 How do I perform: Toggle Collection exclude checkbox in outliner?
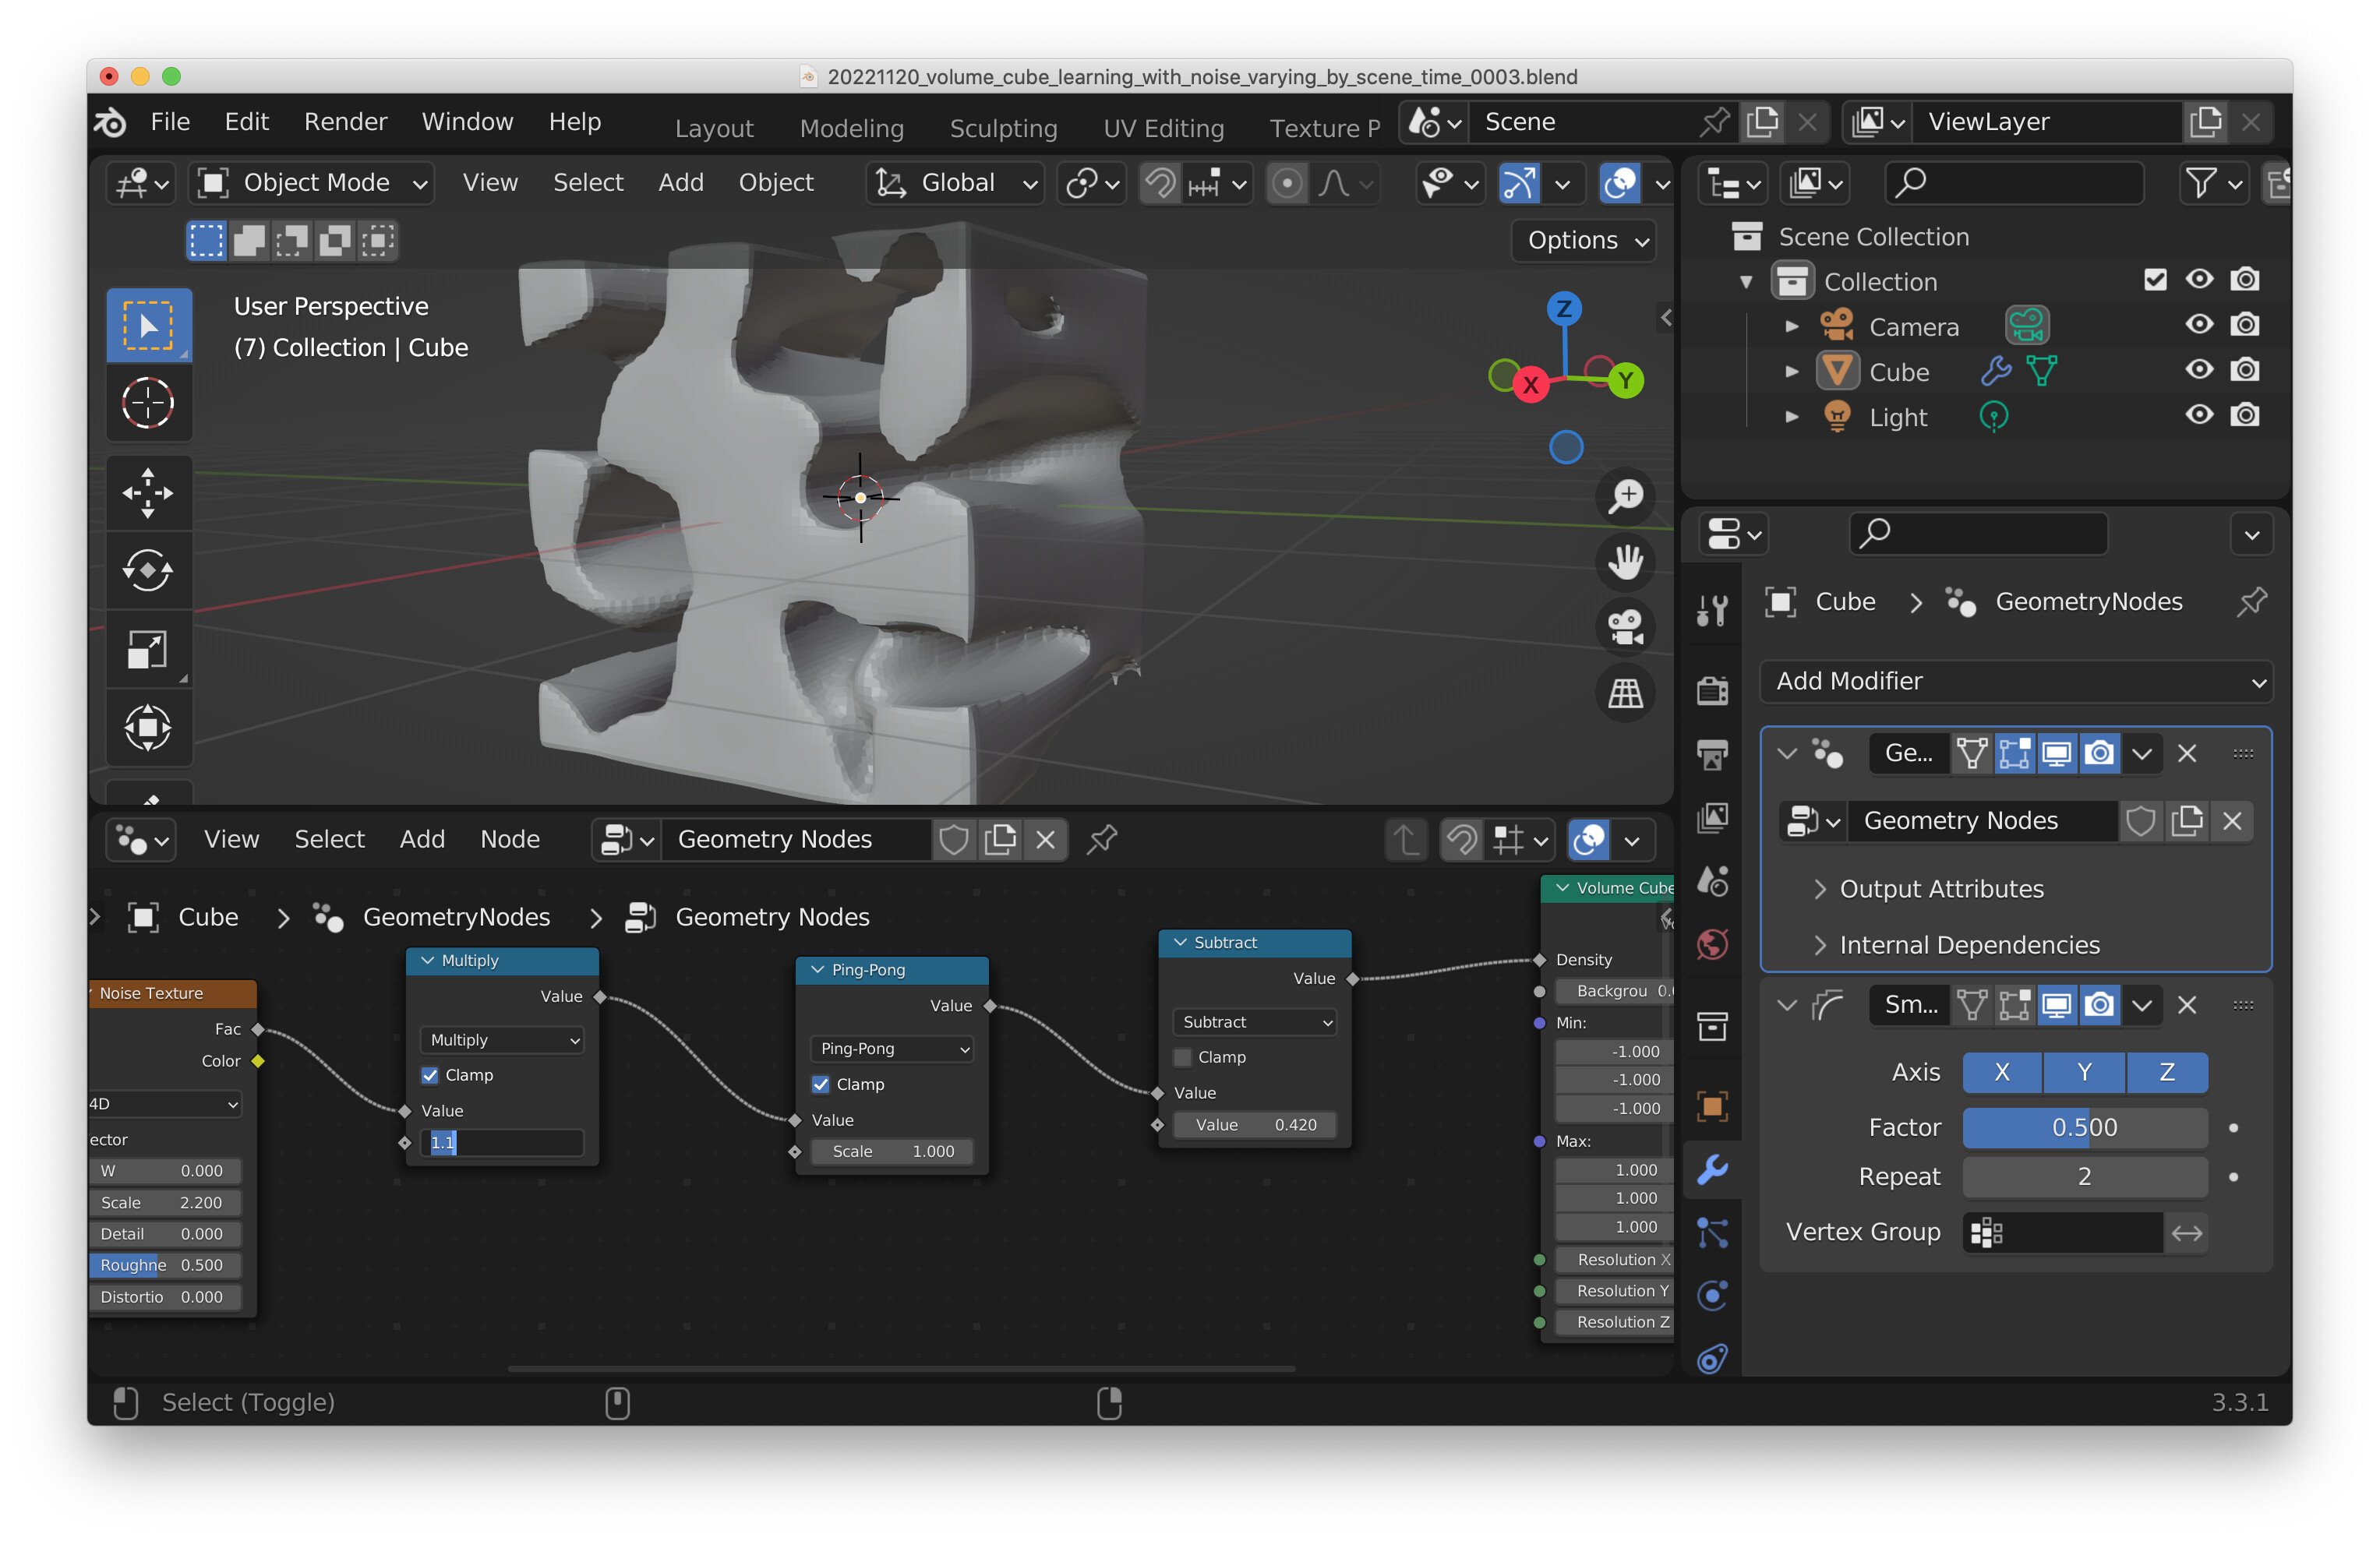pos(2155,280)
